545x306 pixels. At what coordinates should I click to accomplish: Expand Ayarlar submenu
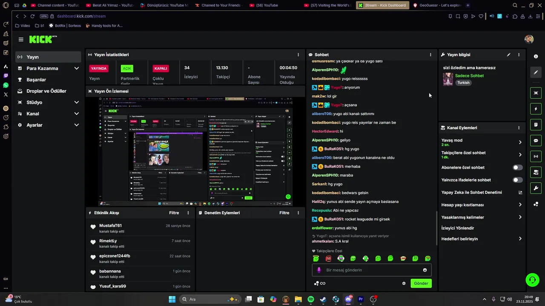77,125
